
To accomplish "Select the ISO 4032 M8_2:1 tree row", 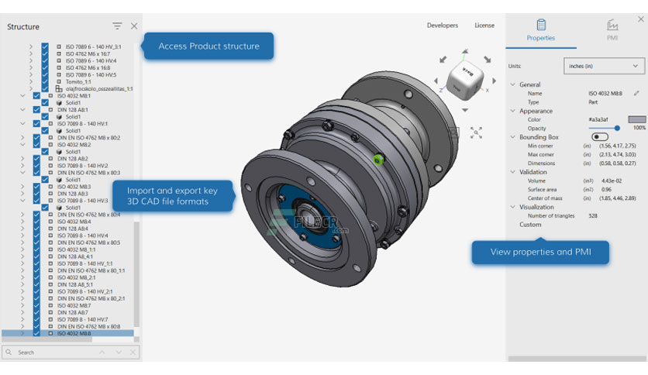I will tap(77, 277).
